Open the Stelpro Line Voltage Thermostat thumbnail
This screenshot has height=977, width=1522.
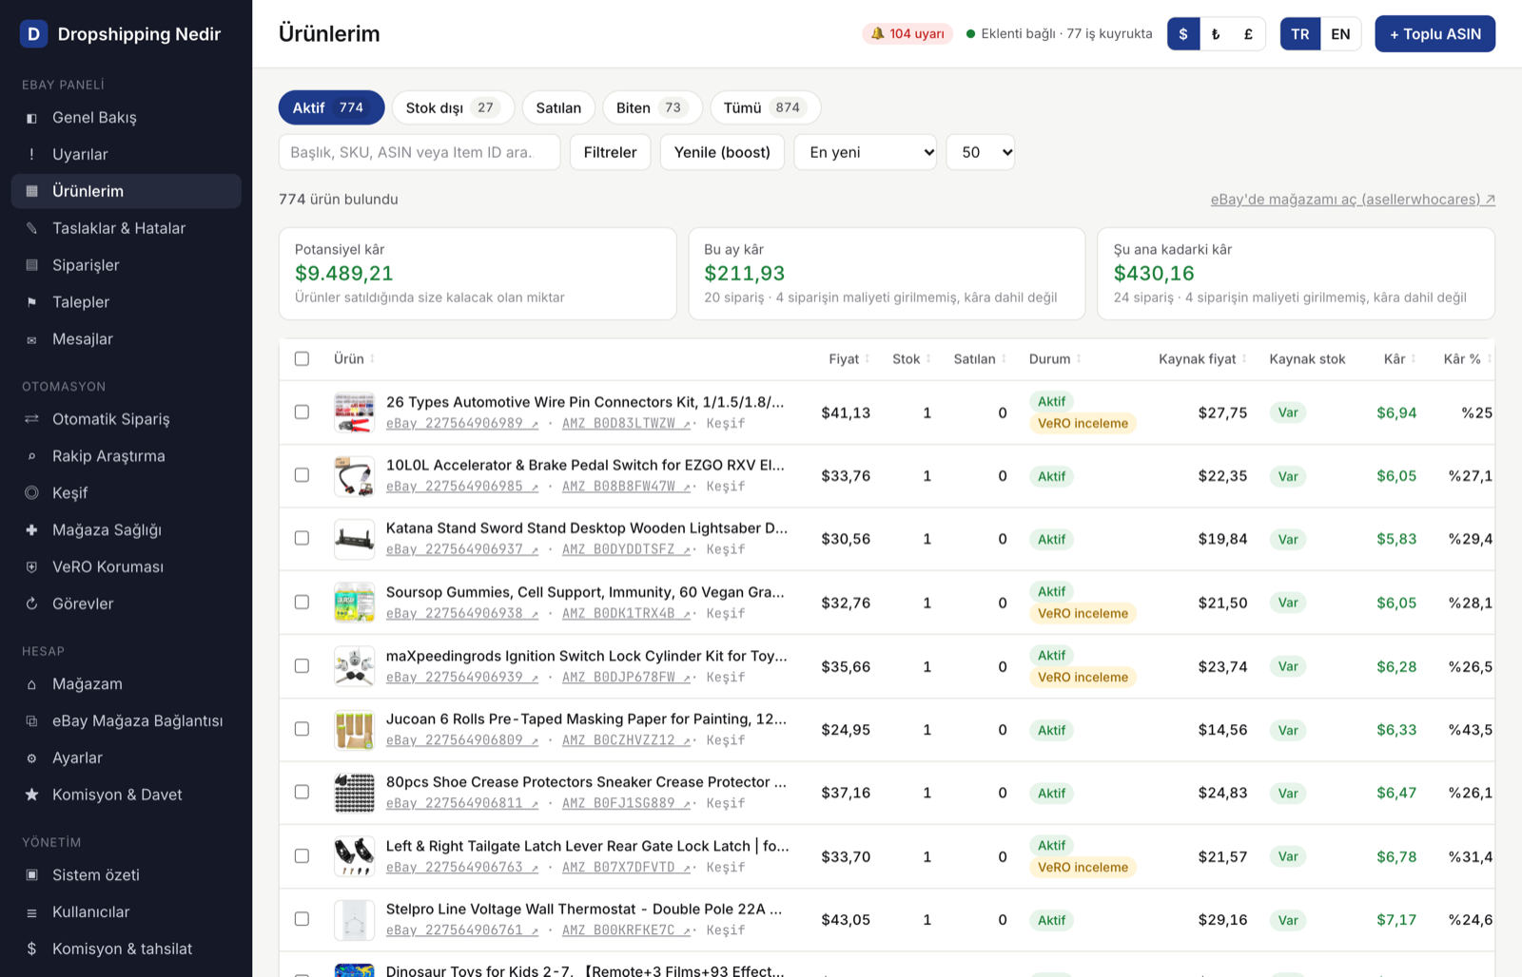[x=354, y=920]
